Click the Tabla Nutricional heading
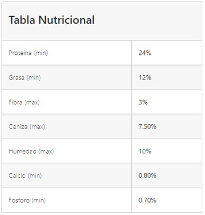The image size is (205, 215). pos(52,20)
